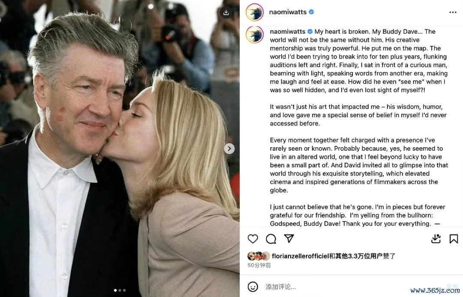Share the post via paper plane icon
Viewport: 463px width, 297px height.
point(289,238)
